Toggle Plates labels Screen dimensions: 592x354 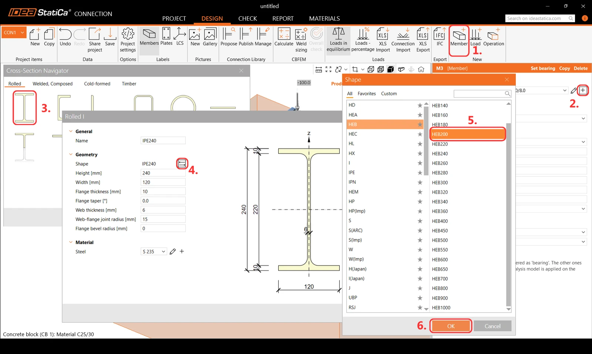pyautogui.click(x=166, y=37)
